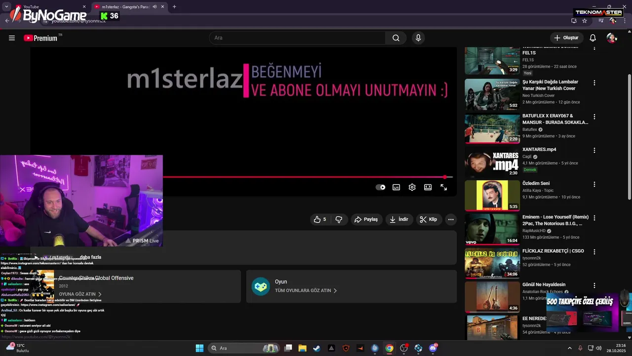
Task: Open the YouTube account avatar menu
Action: pyautogui.click(x=612, y=38)
